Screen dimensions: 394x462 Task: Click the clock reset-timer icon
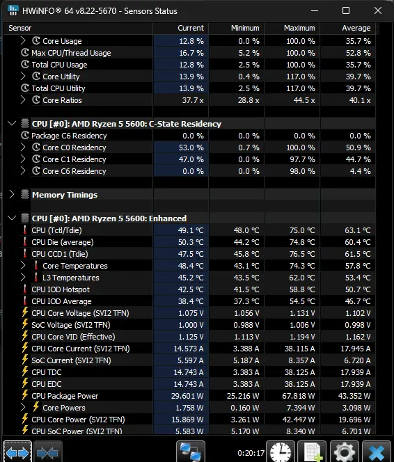pos(281,452)
